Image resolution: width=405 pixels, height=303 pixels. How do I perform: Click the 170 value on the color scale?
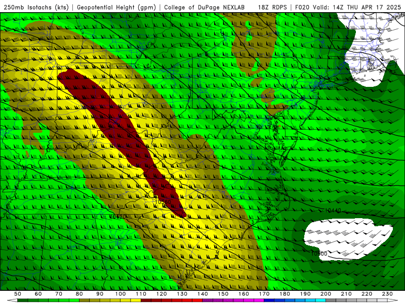click(264, 294)
